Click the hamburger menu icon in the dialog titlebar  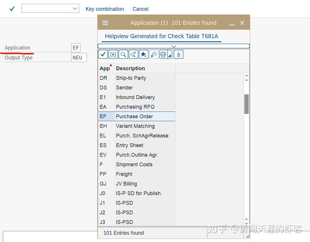[105, 22]
